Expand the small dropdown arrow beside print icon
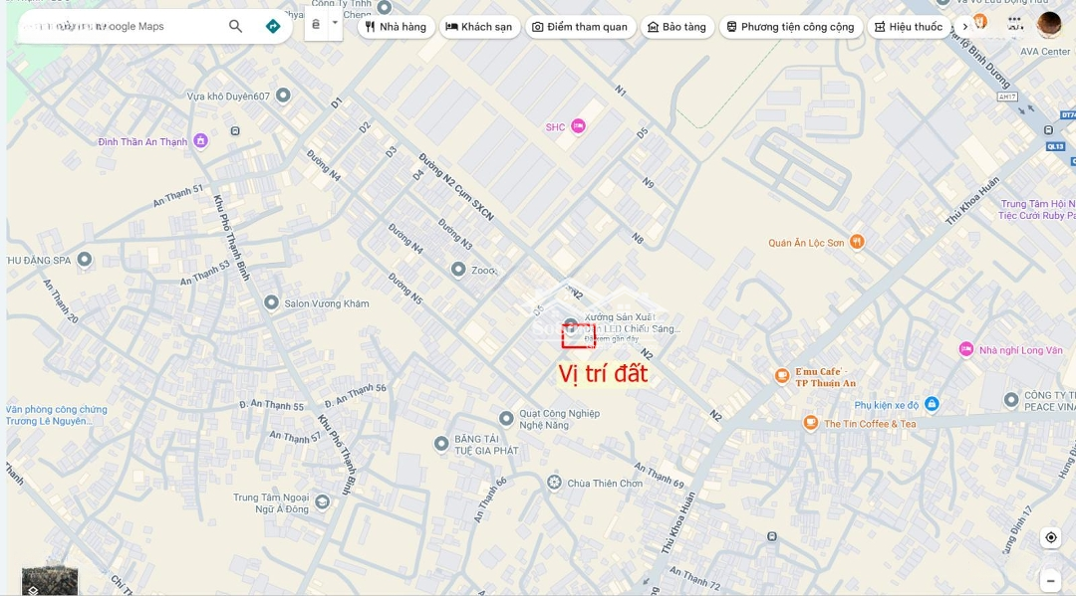This screenshot has height=596, width=1076. click(335, 23)
